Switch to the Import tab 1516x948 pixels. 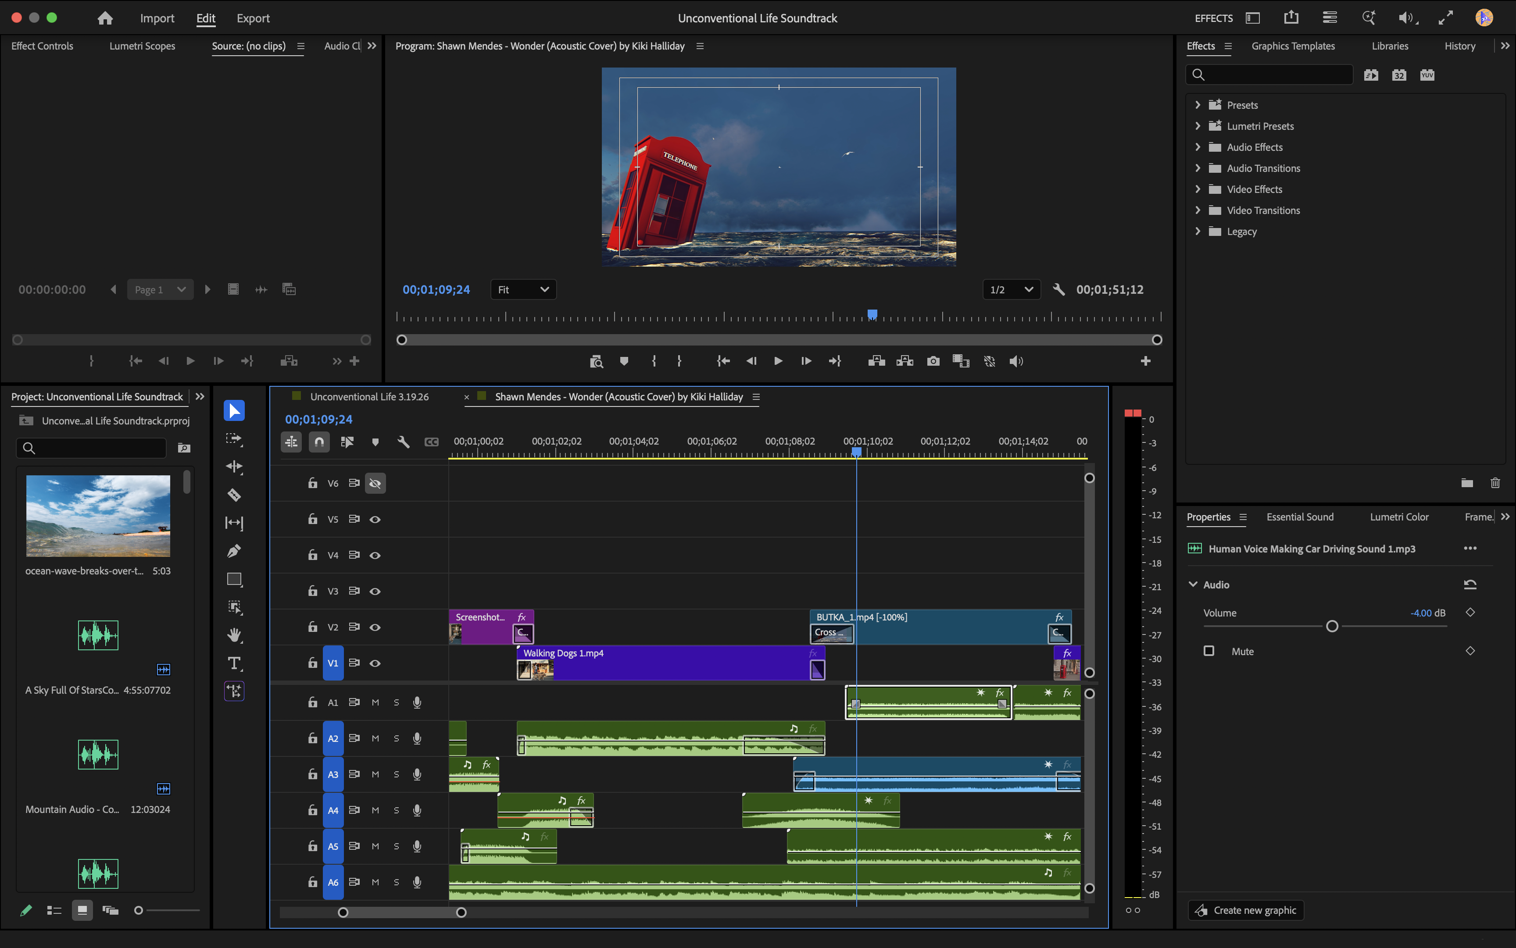coord(157,18)
